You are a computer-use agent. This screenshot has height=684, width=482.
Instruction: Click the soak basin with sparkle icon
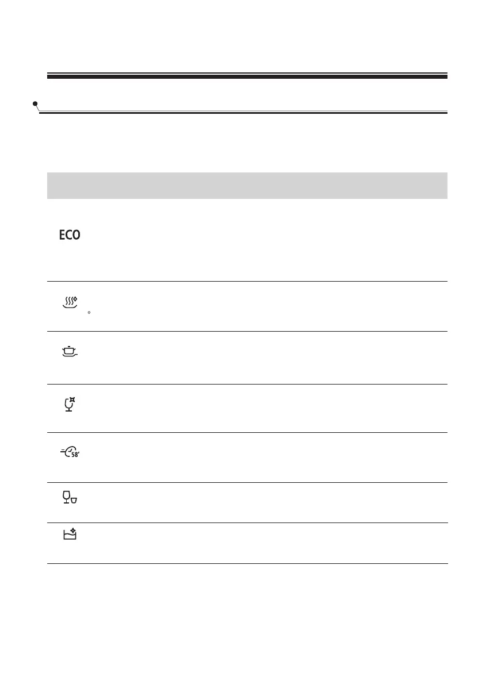70,535
